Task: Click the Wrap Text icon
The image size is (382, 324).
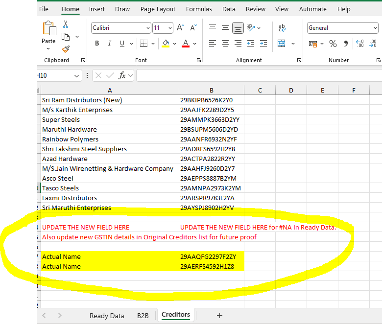Action: (282, 28)
